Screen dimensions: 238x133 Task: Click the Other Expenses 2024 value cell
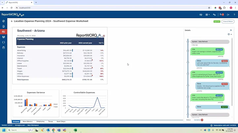pyautogui.click(x=88, y=76)
